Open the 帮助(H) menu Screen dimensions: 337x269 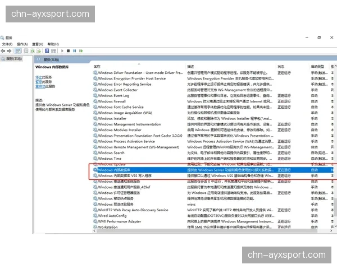tap(53, 44)
